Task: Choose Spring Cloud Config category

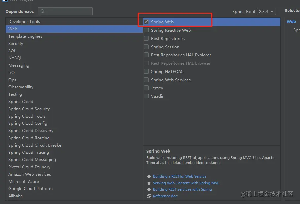Action: [74, 123]
